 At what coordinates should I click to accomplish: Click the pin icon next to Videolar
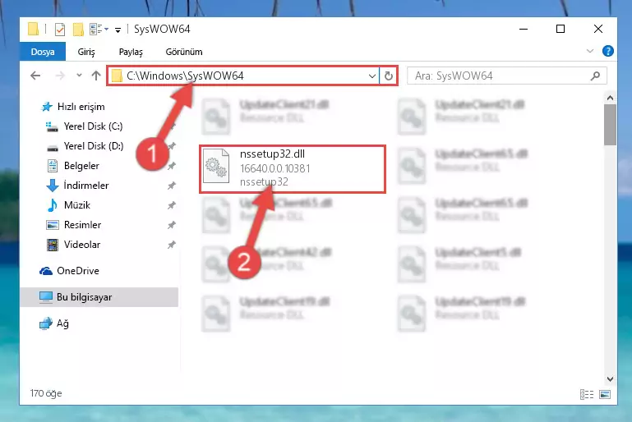(172, 245)
